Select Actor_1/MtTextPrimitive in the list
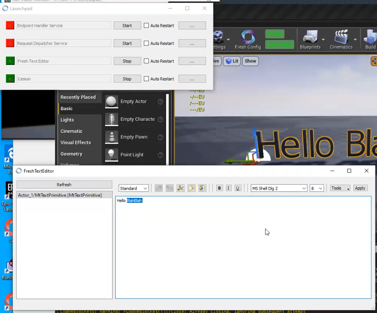This screenshot has width=377, height=313. (x=64, y=195)
